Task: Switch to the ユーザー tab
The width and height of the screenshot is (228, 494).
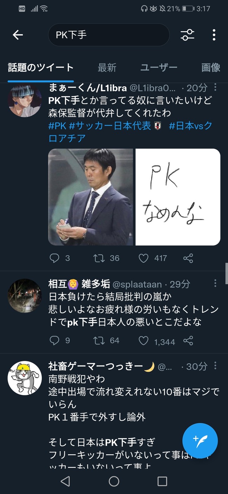Action: [159, 67]
